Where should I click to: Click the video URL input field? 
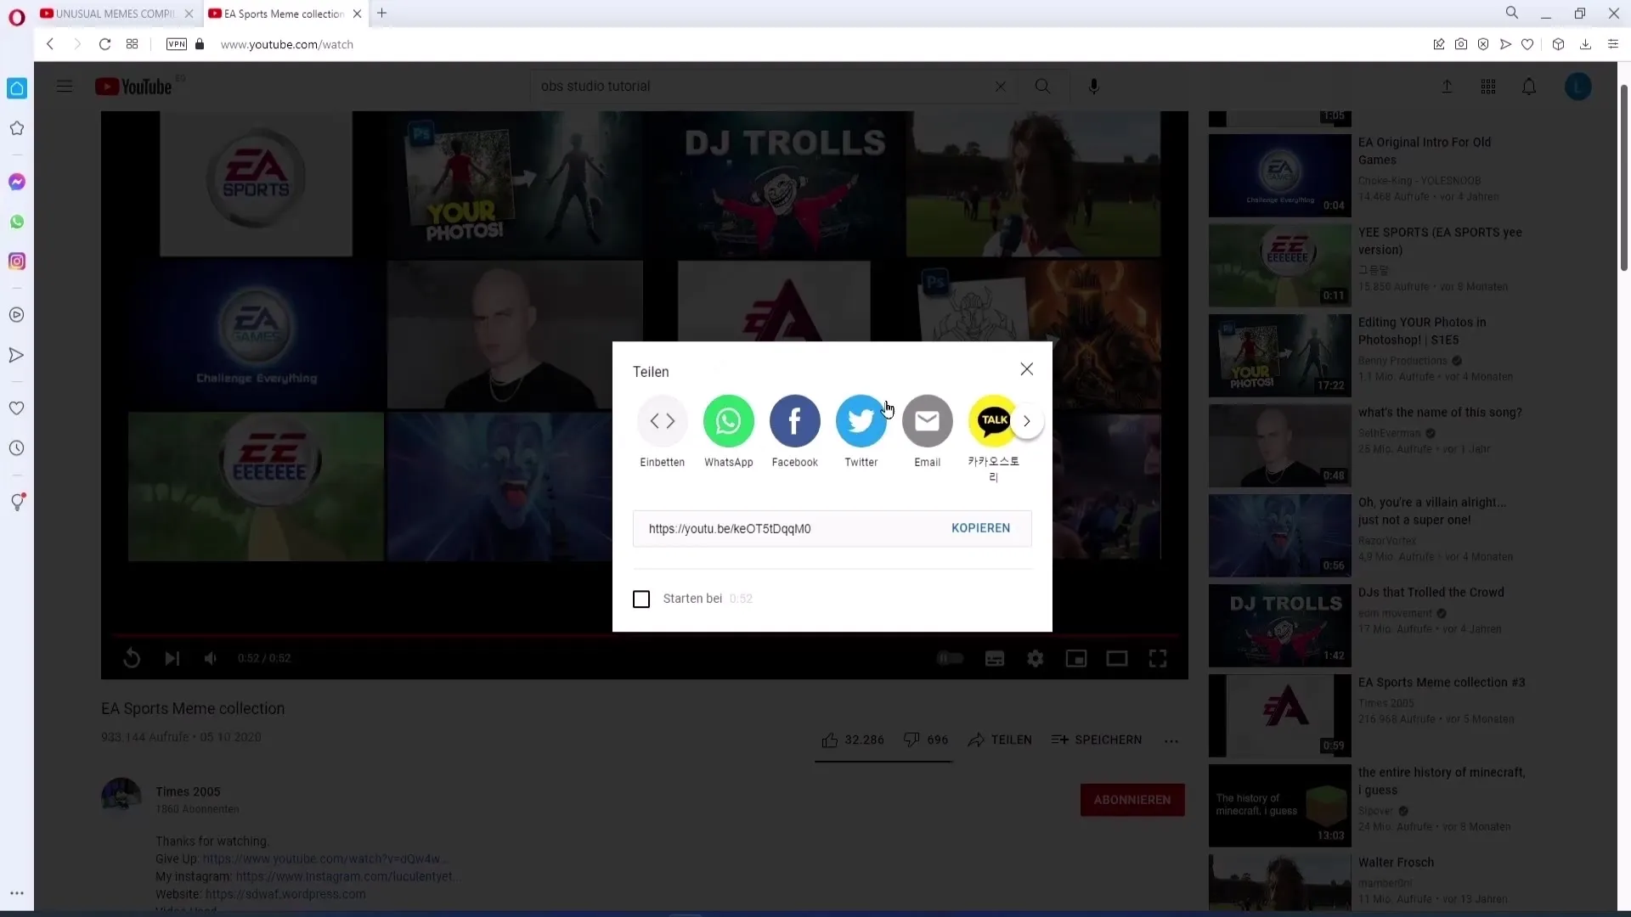(787, 527)
